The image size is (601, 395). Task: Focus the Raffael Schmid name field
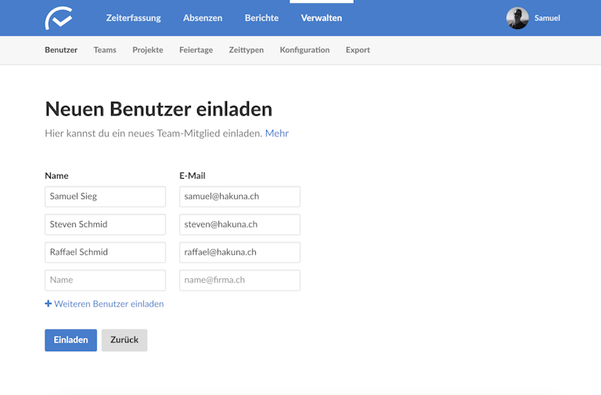(105, 252)
